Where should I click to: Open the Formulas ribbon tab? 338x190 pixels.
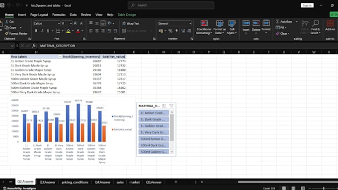tap(59, 14)
